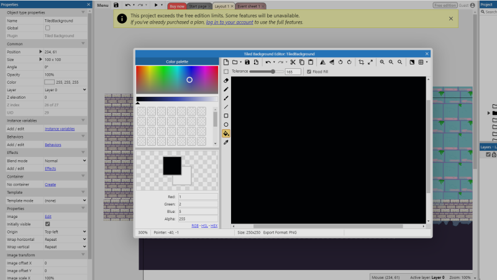The image size is (497, 280).
Task: Select the Fill bucket tool
Action: (x=226, y=133)
